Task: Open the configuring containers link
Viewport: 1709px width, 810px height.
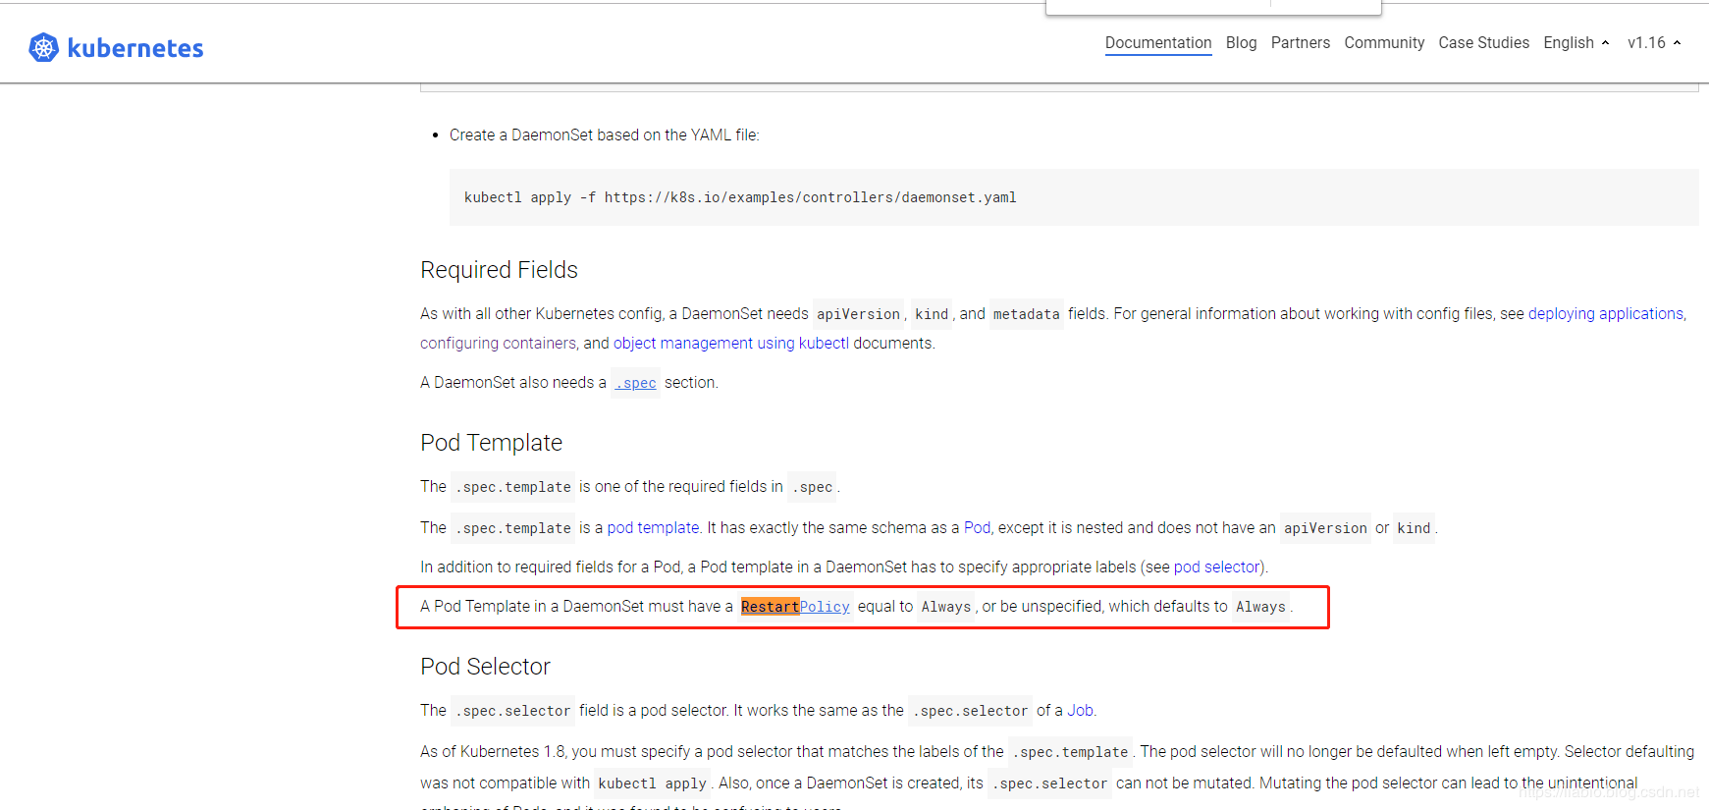Action: pyautogui.click(x=498, y=343)
